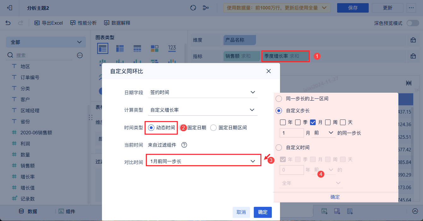The image size is (423, 221).
Task: Open the field list more-options circle icon
Action: click(x=80, y=55)
